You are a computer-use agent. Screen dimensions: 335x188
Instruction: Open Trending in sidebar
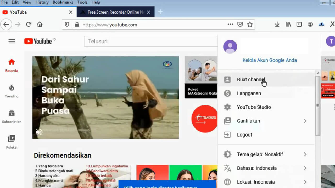click(12, 91)
